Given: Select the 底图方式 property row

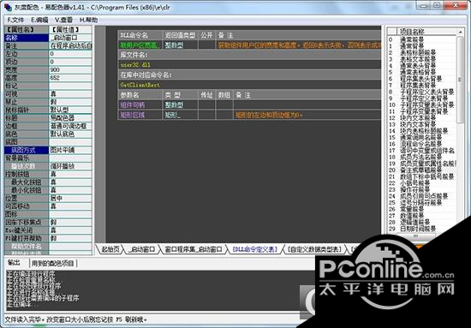Looking at the screenshot, I should (27, 150).
